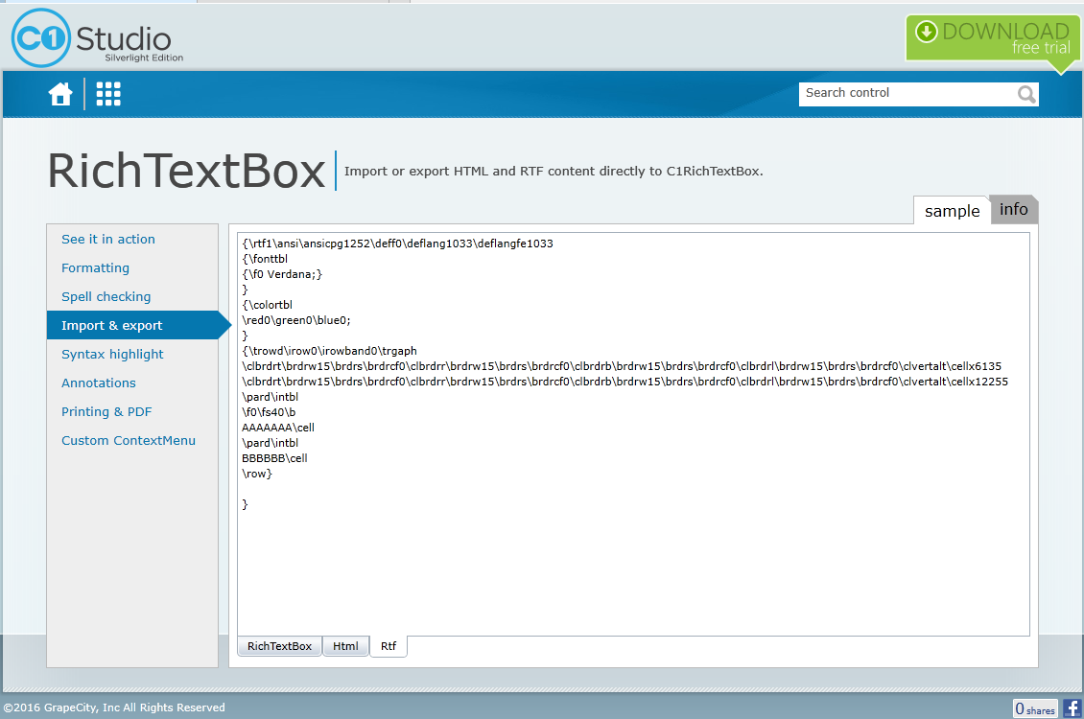Click the AAAAAAA\cell line
Screen dimensions: 1084x719
tap(278, 428)
